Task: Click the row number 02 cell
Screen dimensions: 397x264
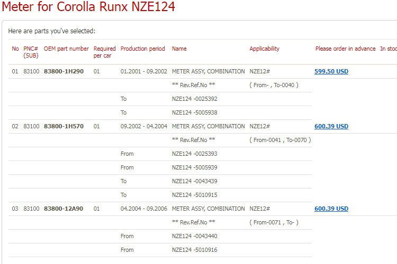Action: click(x=15, y=126)
